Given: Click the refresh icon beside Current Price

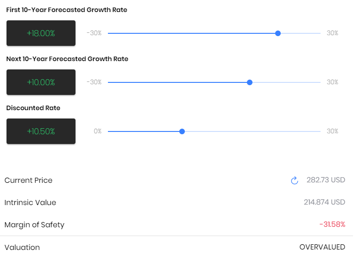Looking at the screenshot, I should (x=295, y=181).
